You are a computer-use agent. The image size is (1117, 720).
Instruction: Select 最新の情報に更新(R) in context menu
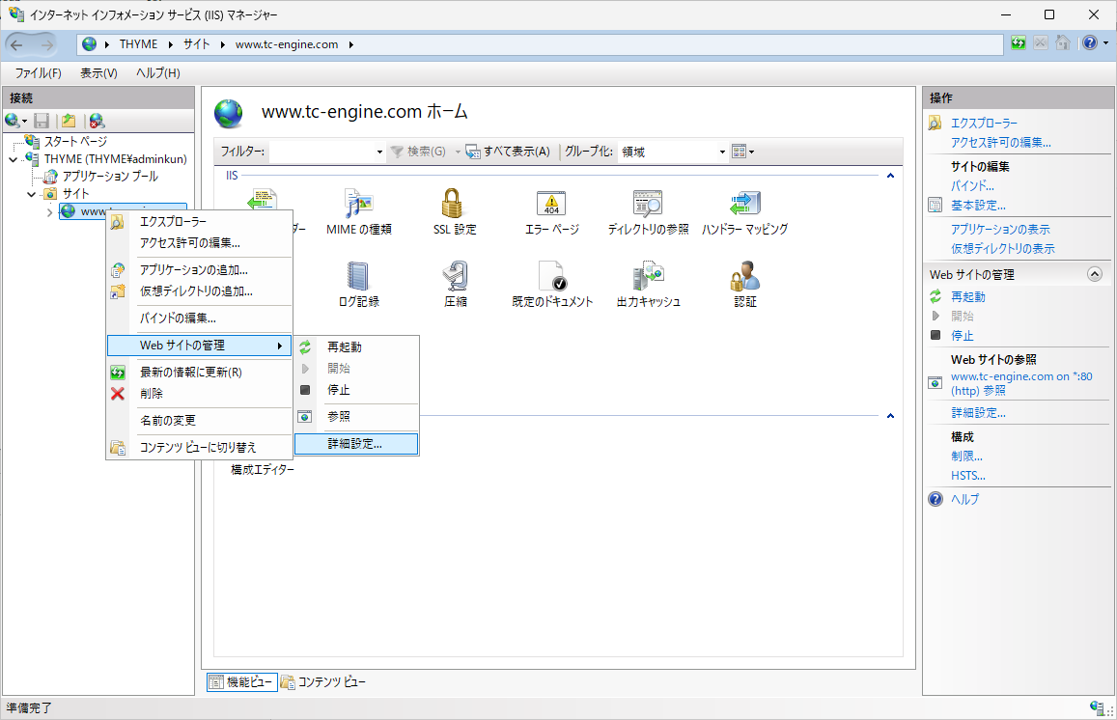point(200,372)
